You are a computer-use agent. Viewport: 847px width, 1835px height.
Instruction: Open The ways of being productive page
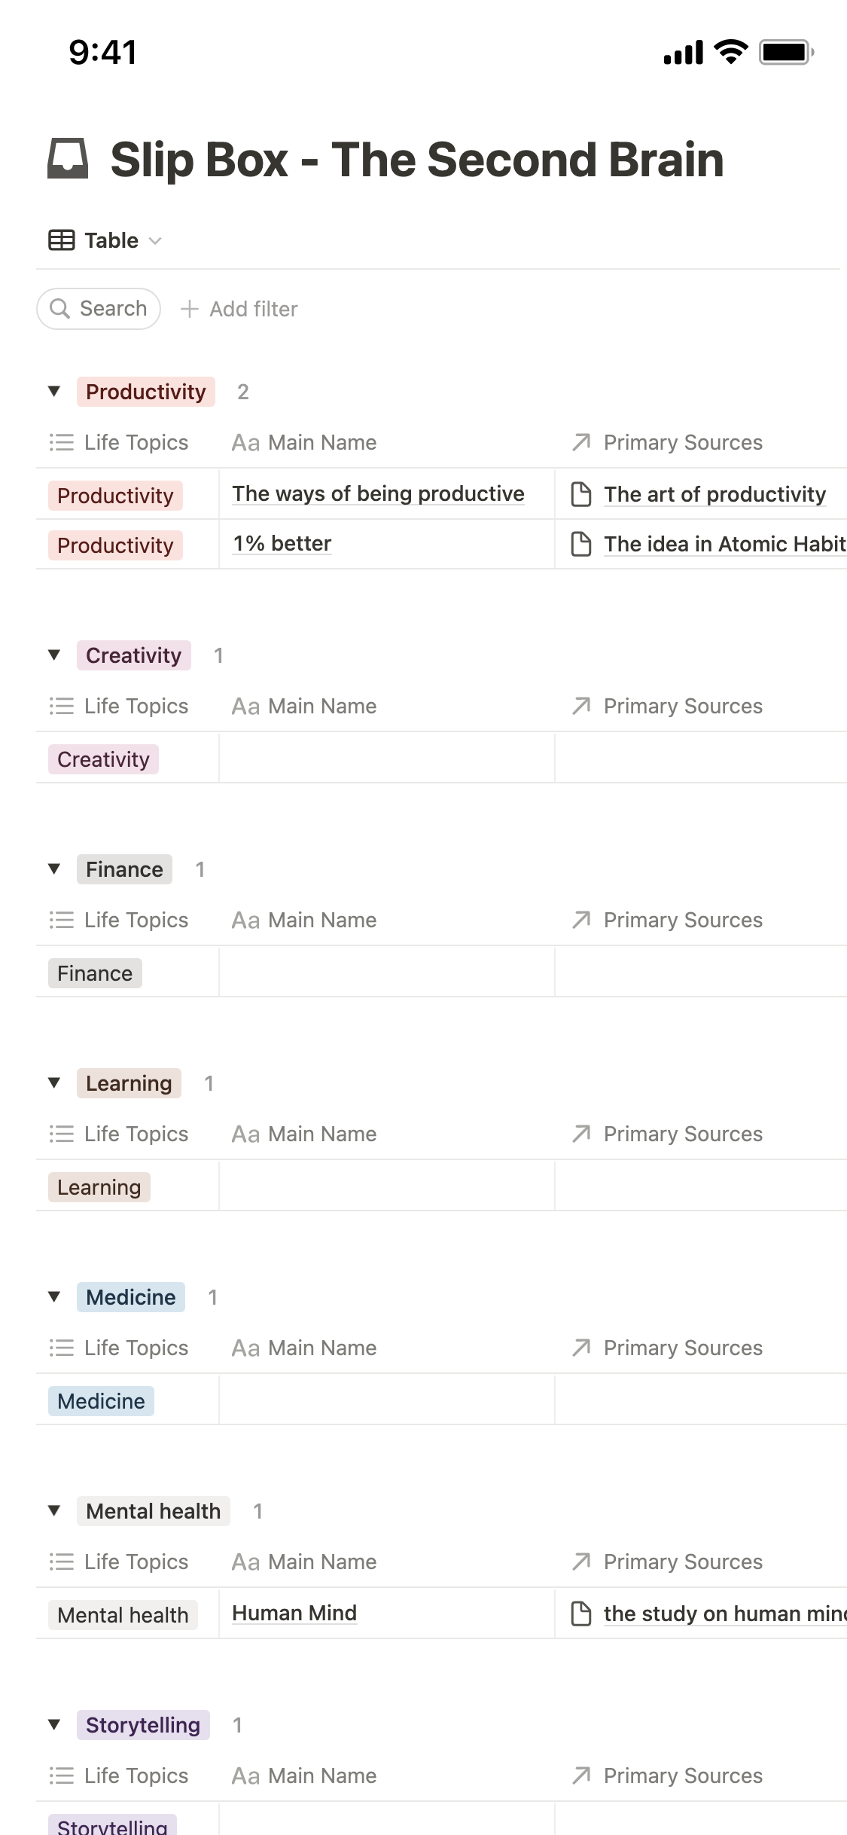(378, 494)
